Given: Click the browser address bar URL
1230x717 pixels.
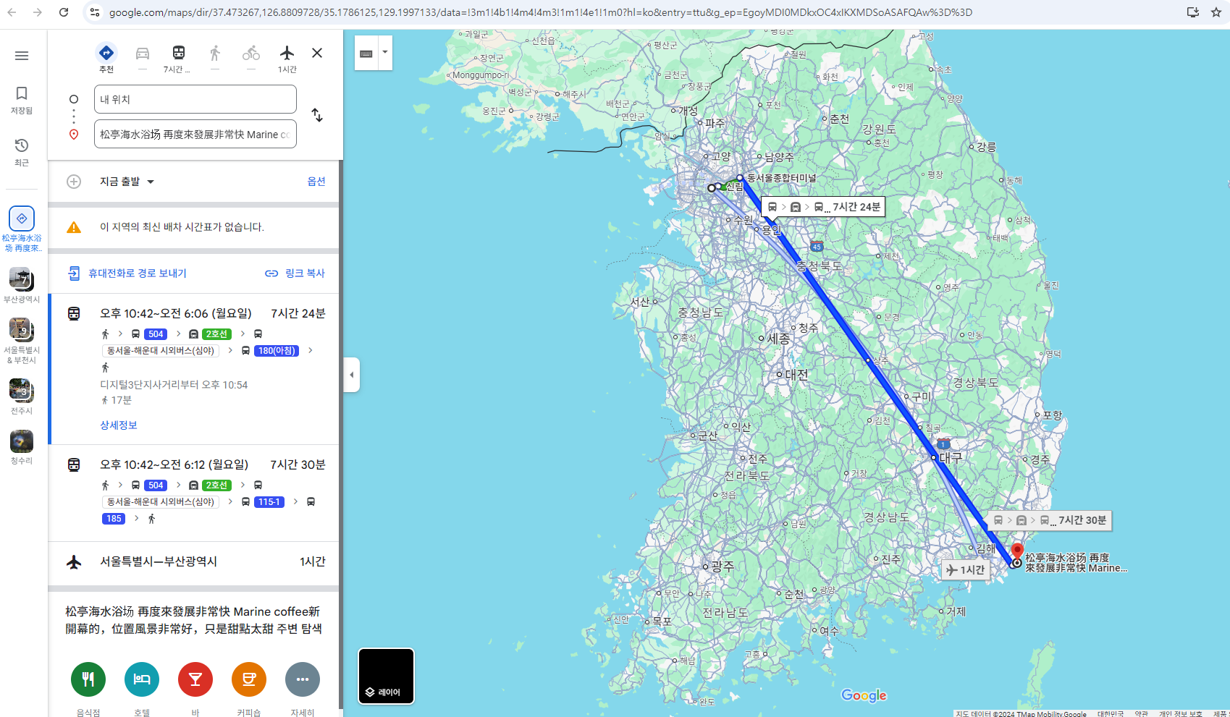Looking at the screenshot, I should coord(540,12).
